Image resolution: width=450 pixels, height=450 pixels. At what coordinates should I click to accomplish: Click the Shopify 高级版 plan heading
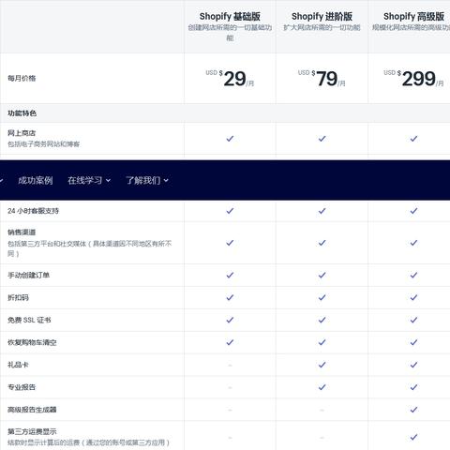[413, 16]
